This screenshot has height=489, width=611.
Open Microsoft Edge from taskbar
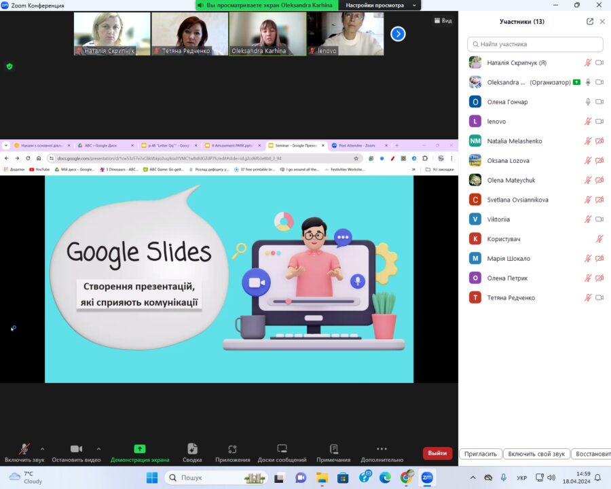385,477
